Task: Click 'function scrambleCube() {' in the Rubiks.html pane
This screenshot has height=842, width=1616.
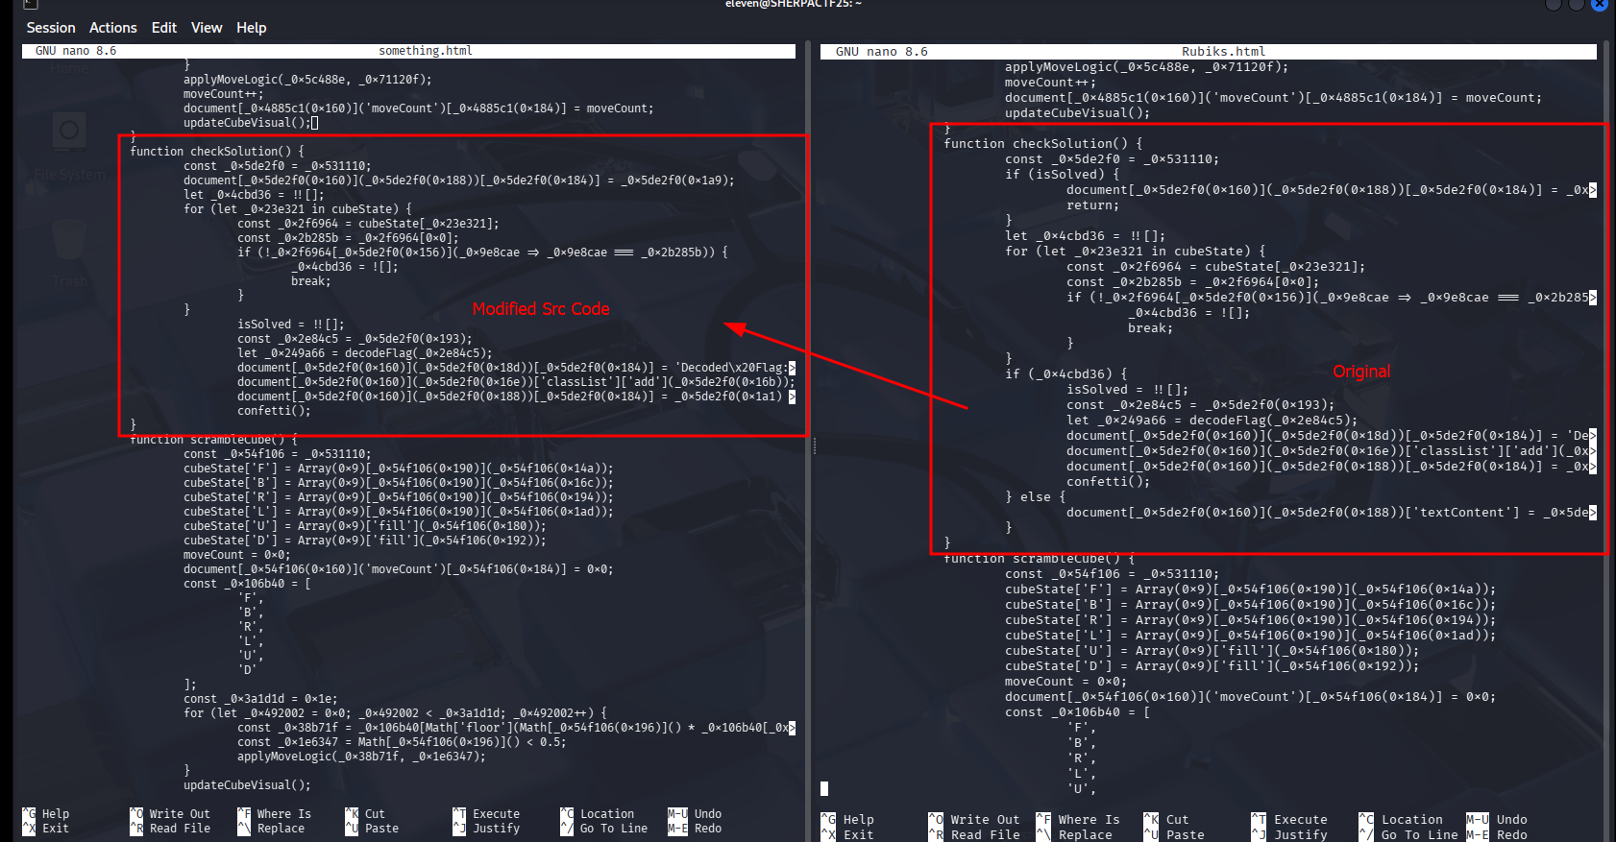Action: pos(1040,559)
